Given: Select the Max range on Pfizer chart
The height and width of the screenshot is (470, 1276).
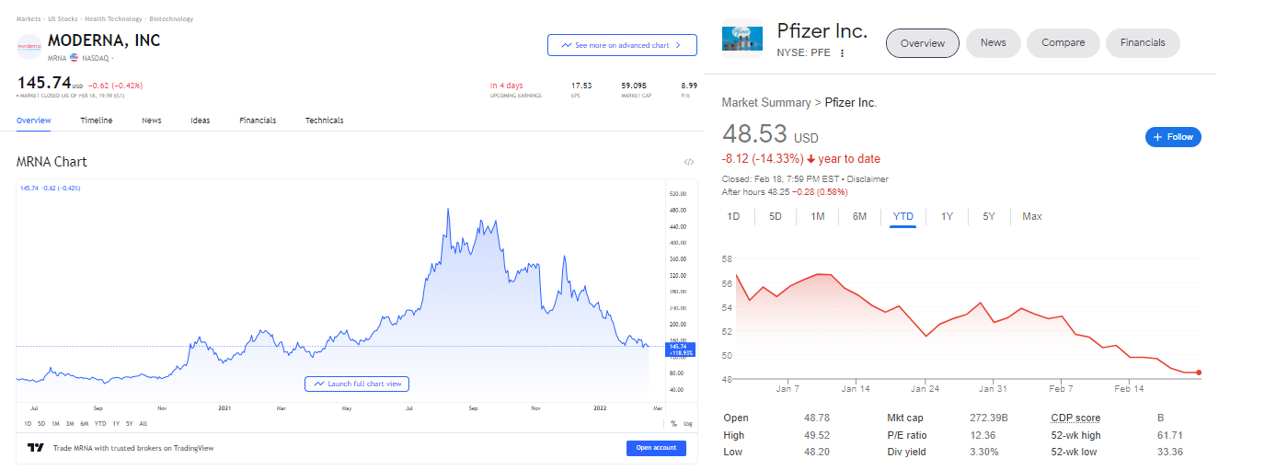Looking at the screenshot, I should click(x=1032, y=216).
